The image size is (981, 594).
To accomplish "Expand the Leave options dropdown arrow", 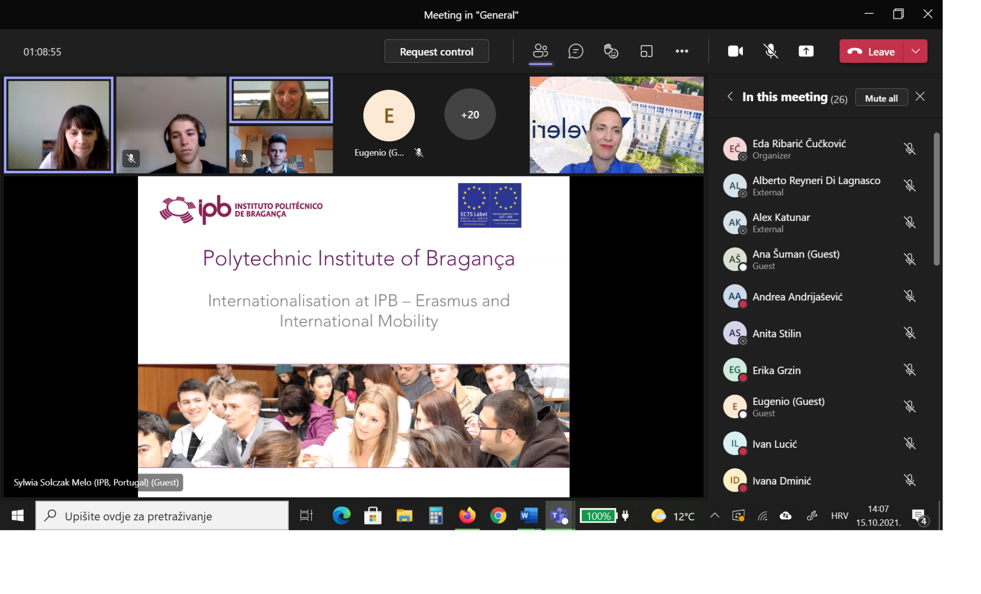I will pyautogui.click(x=916, y=51).
